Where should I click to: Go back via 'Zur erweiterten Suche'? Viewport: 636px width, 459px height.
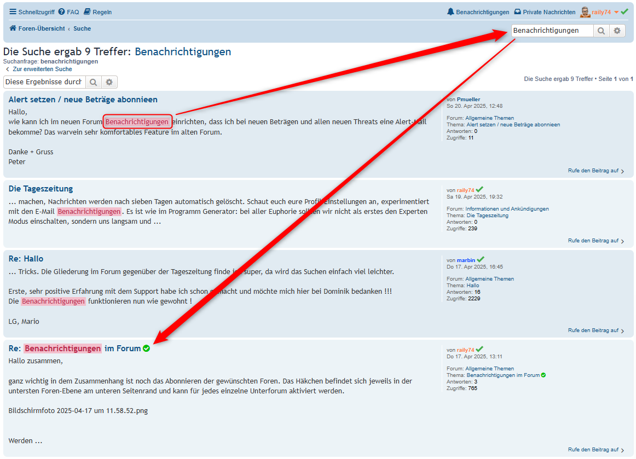pyautogui.click(x=38, y=69)
